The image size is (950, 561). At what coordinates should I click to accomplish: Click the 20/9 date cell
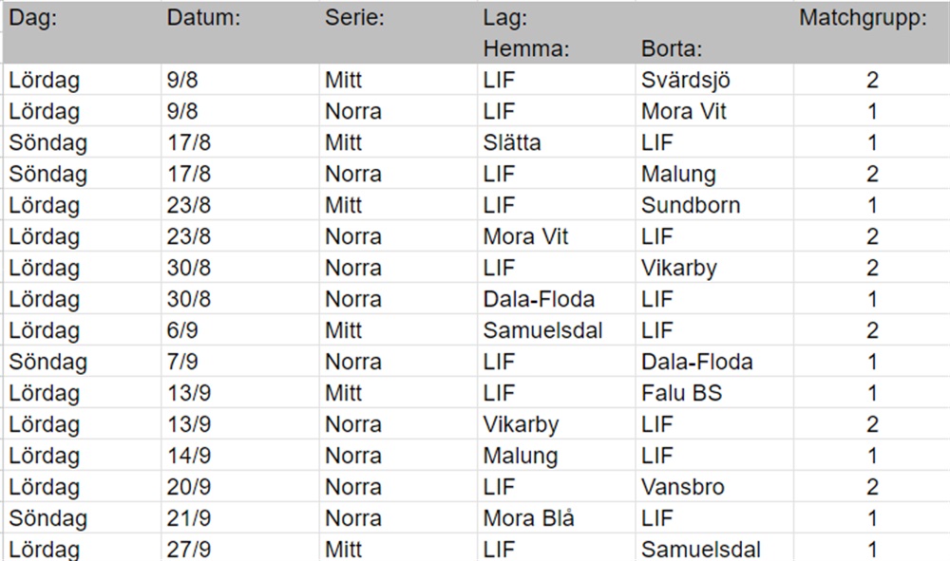tap(240, 487)
